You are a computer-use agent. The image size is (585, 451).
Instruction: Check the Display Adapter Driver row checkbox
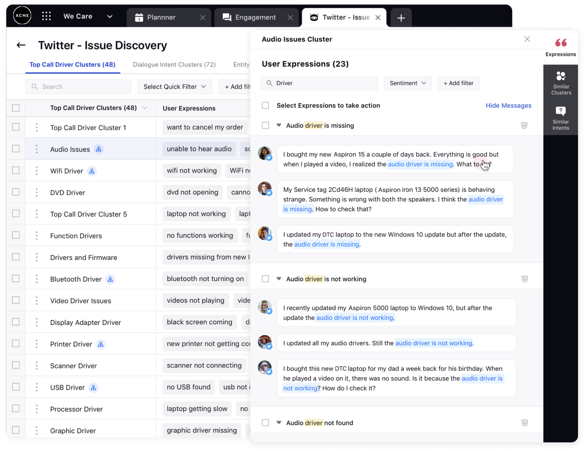pos(16,322)
